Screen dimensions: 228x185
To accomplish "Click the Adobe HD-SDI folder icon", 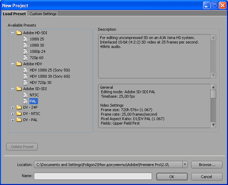I will pos(19,33).
